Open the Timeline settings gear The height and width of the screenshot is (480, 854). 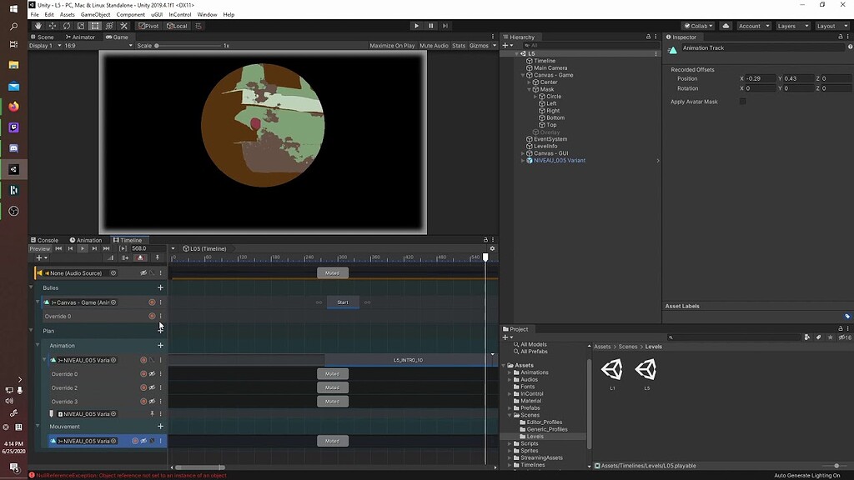coord(492,248)
